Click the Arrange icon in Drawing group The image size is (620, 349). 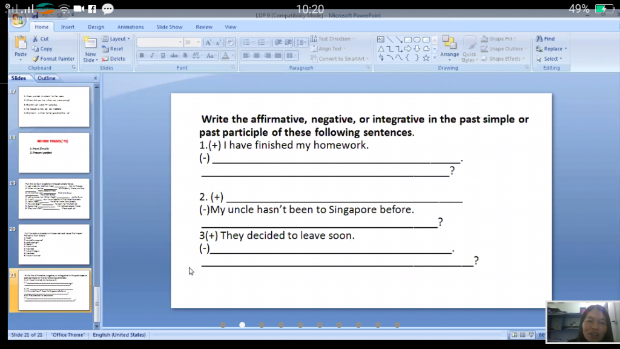[x=449, y=43]
